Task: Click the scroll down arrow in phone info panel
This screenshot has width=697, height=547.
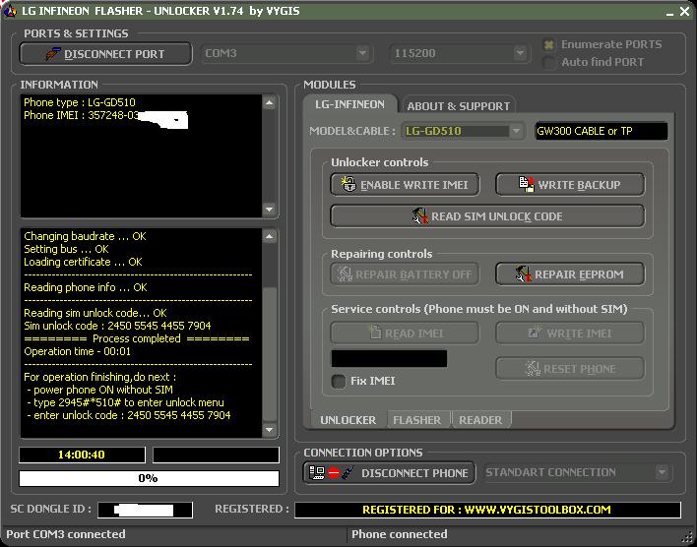Action: click(269, 209)
